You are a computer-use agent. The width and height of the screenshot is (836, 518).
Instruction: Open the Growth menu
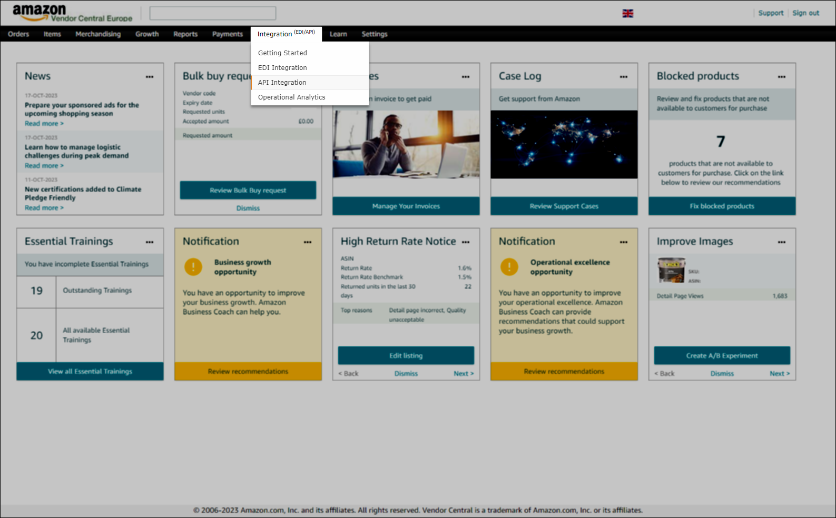147,34
